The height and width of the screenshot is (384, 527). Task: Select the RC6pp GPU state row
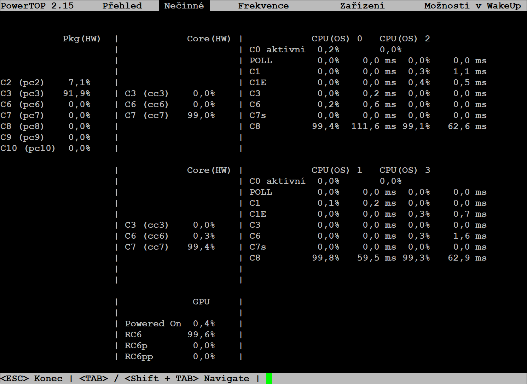[139, 356]
